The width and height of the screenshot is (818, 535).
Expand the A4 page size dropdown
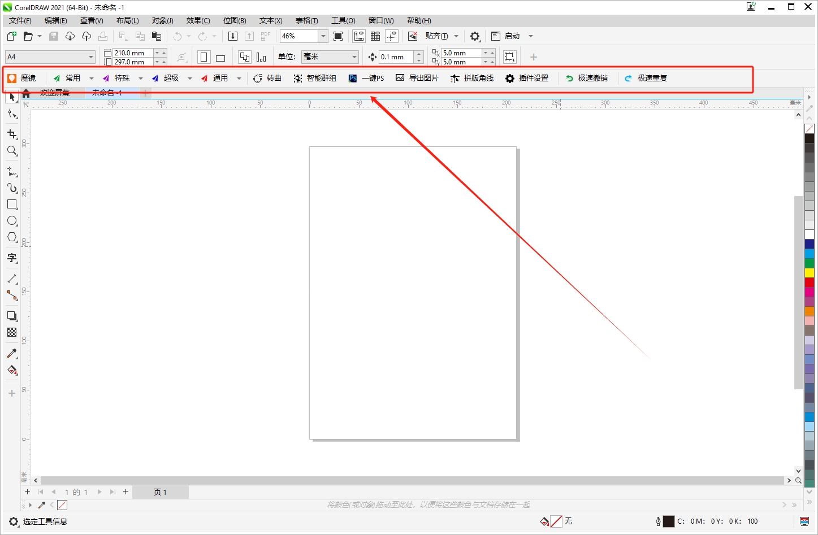(x=90, y=57)
